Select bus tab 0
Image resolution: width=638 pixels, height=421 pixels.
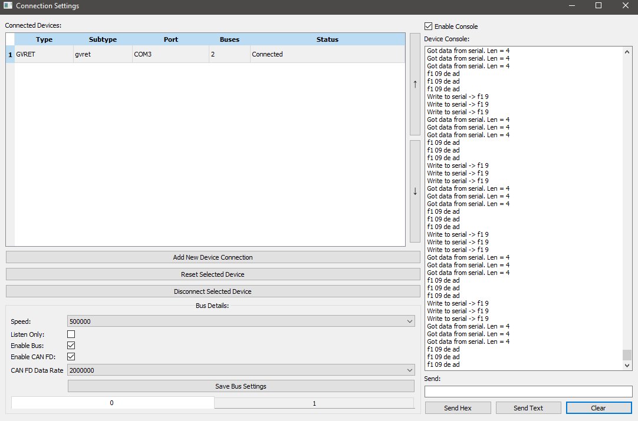[x=112, y=403]
